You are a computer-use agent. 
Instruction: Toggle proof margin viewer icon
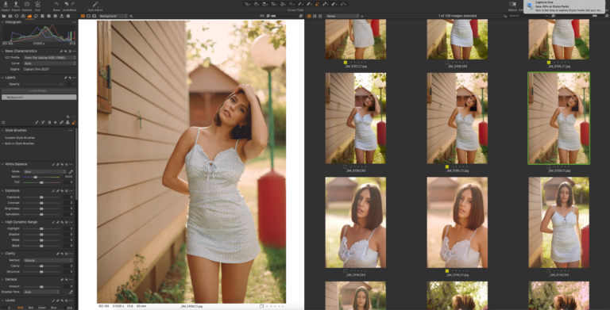(x=95, y=16)
